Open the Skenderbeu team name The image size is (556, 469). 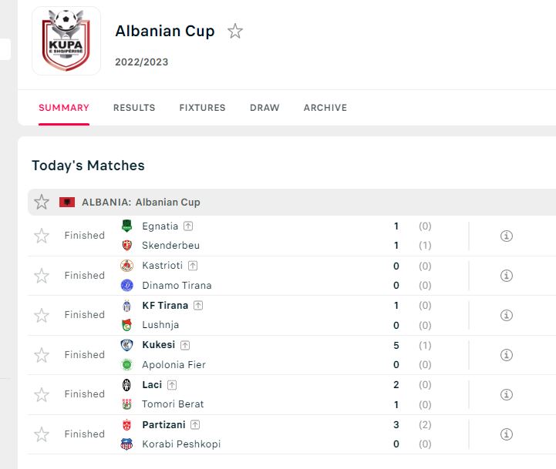[170, 245]
